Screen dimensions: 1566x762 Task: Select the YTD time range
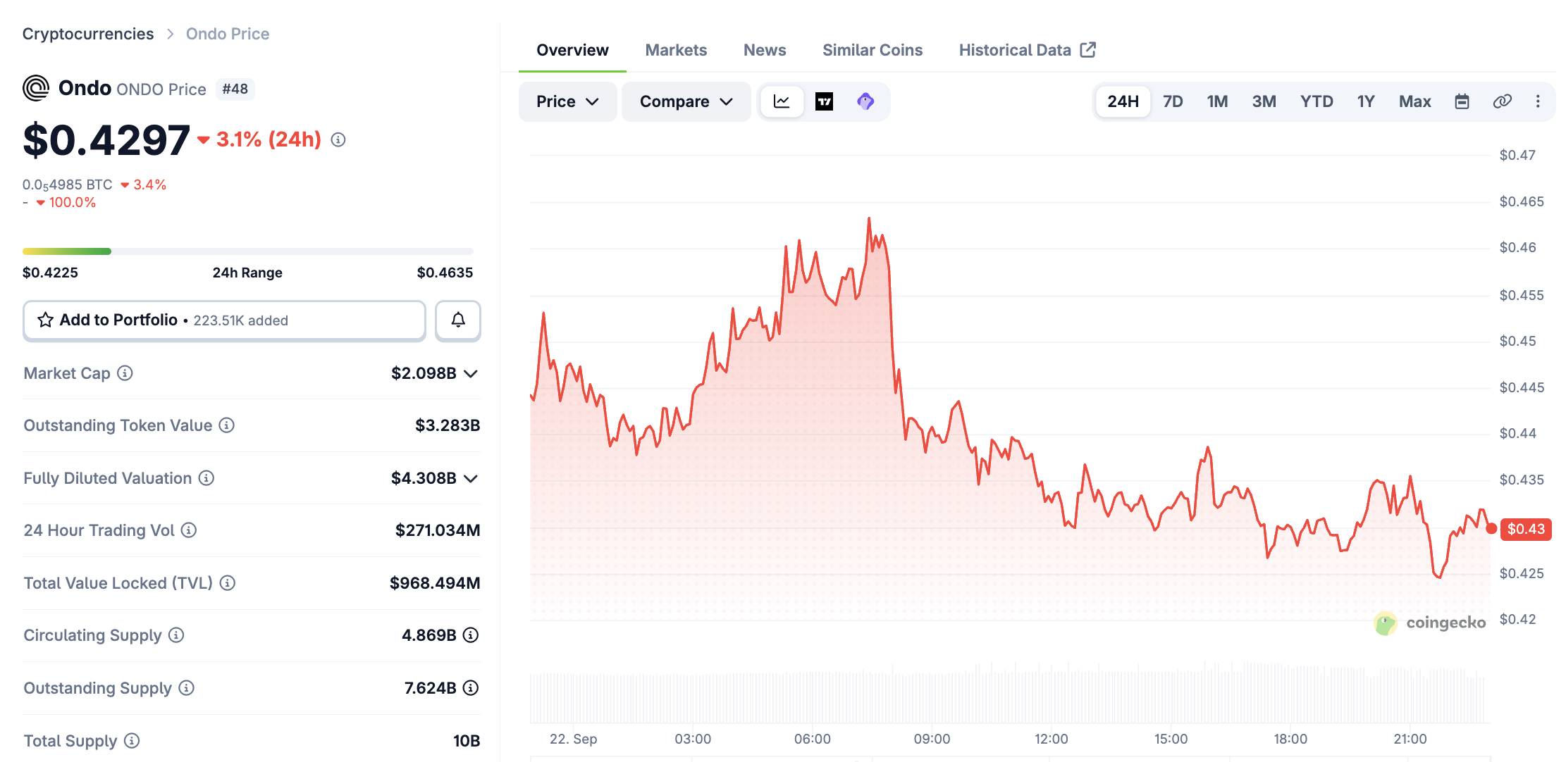pos(1317,101)
